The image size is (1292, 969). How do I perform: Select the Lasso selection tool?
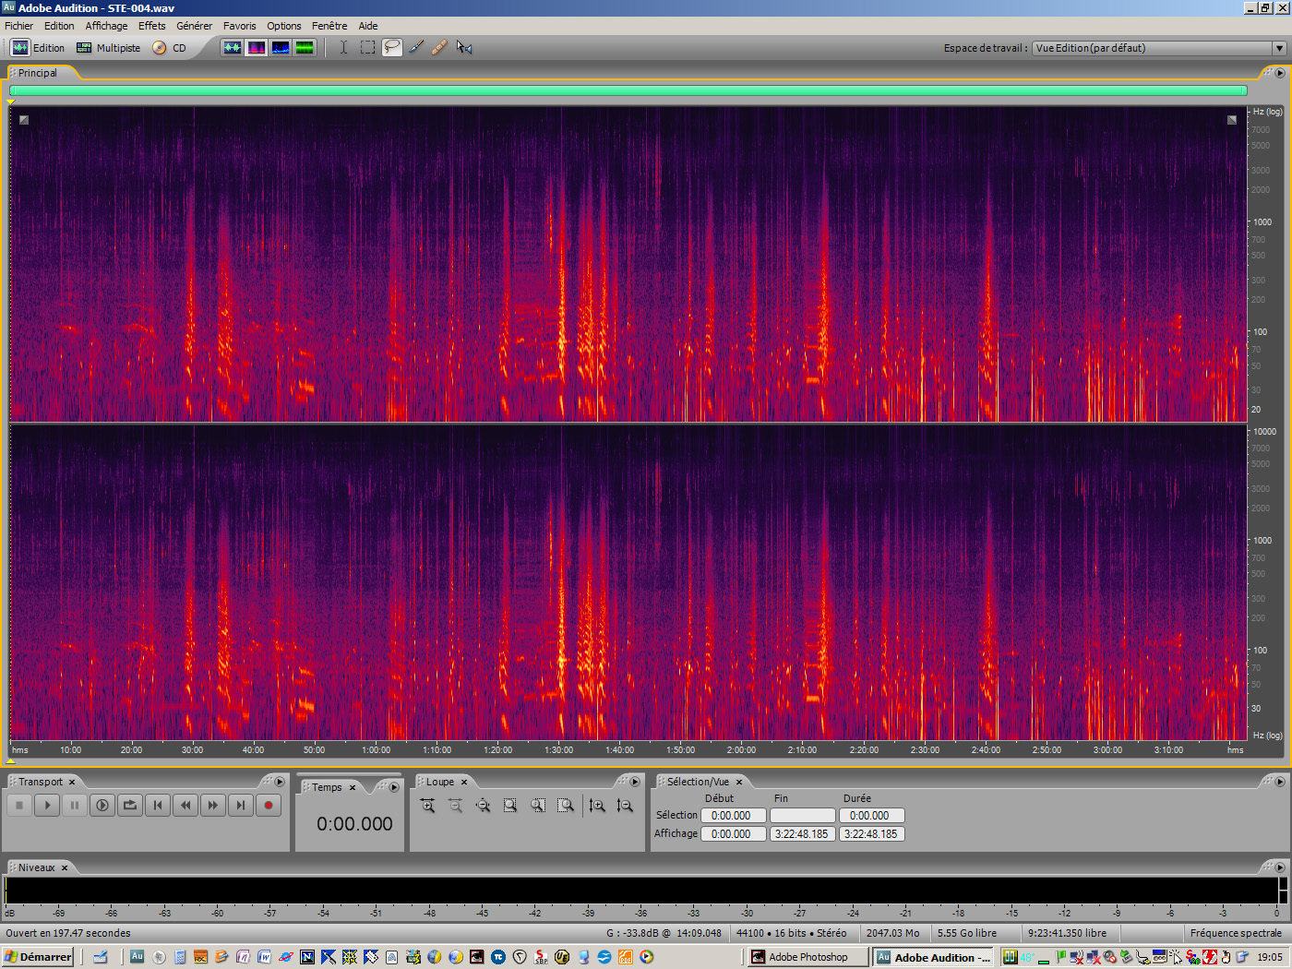(x=391, y=47)
